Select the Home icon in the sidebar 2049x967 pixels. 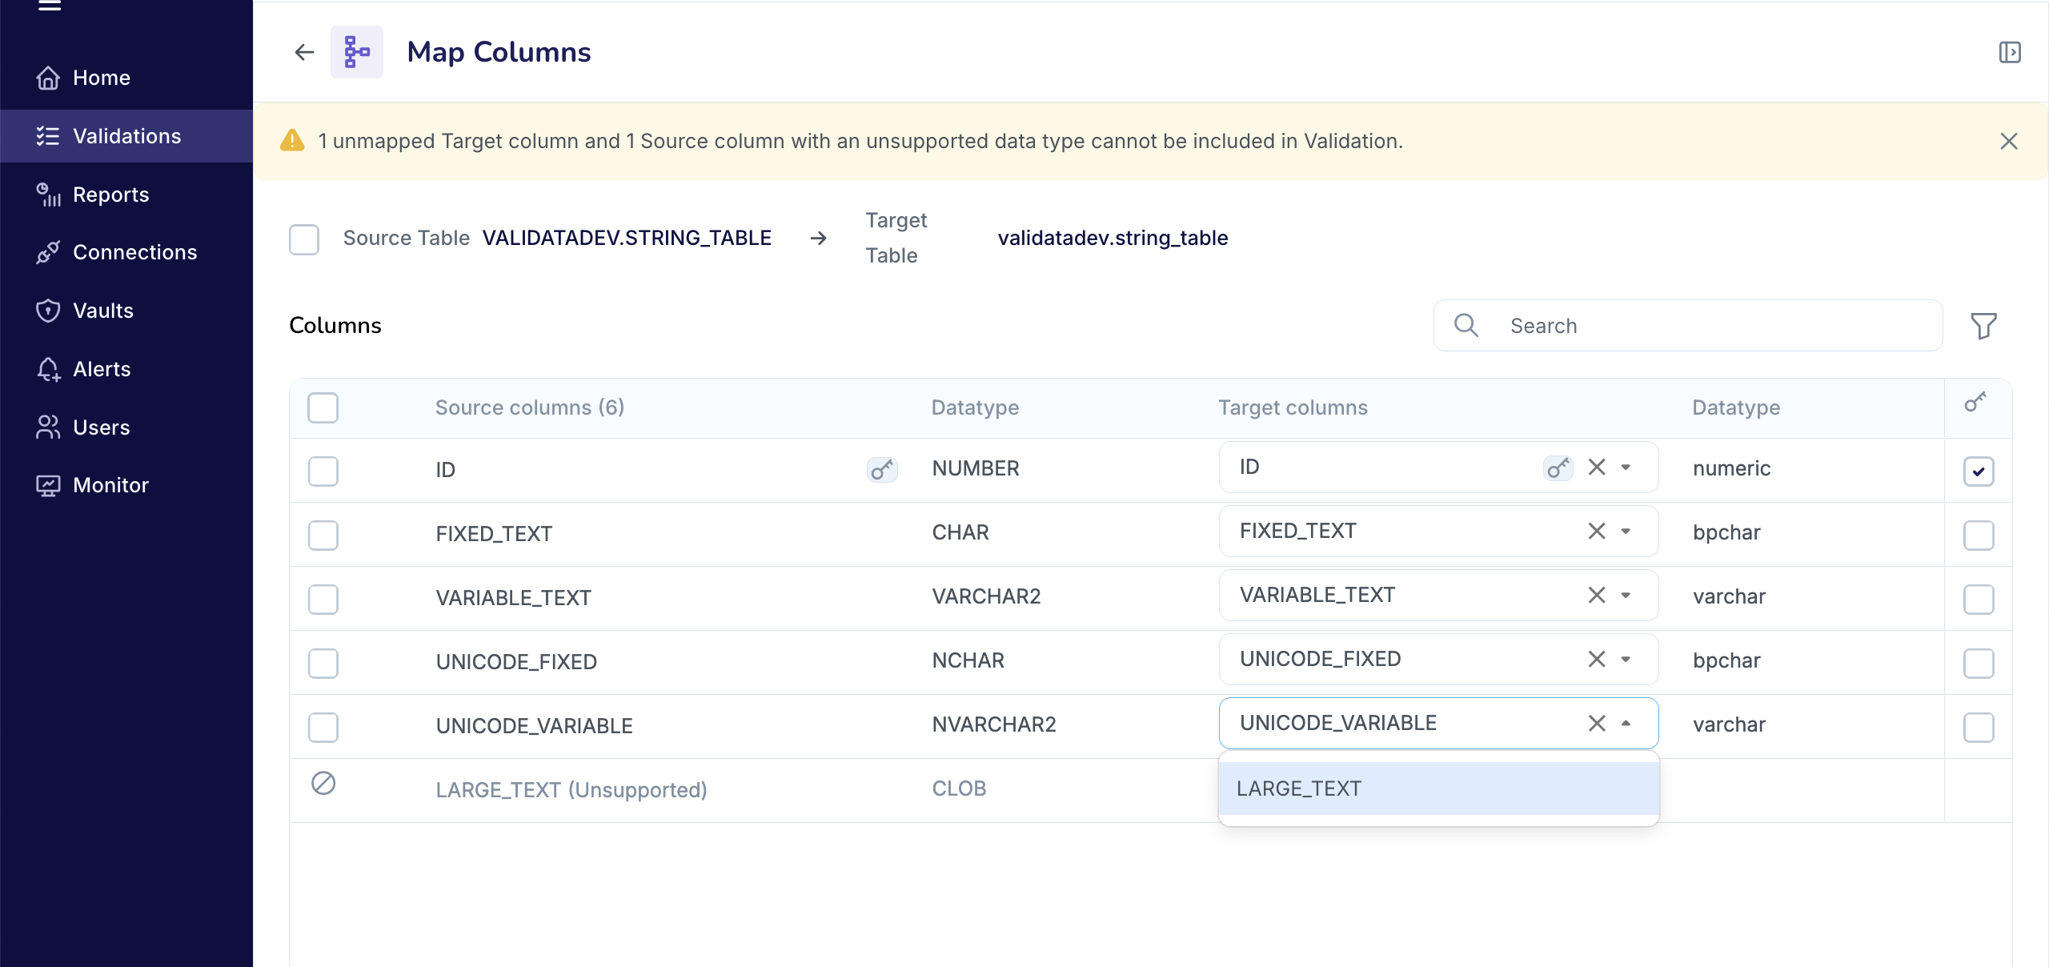(49, 77)
